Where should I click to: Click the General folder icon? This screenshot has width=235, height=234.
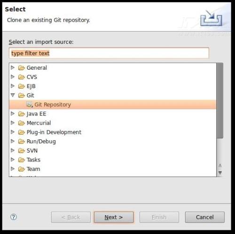[22, 68]
